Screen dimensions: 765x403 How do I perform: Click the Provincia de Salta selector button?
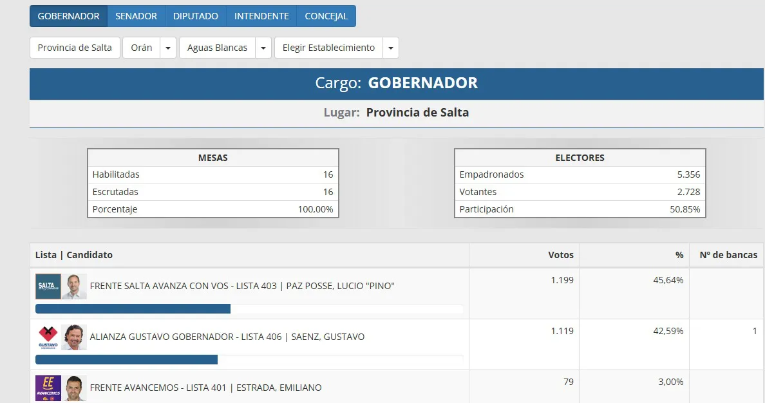[74, 47]
